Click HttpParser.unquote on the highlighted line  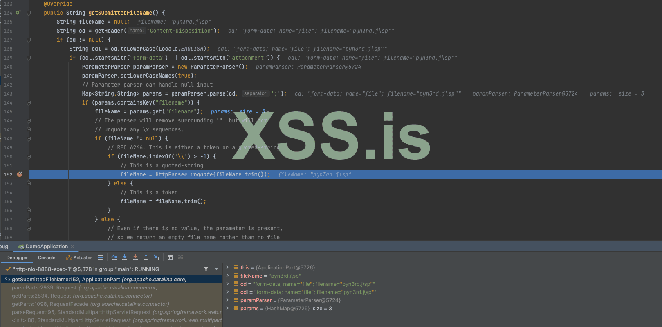click(x=184, y=174)
